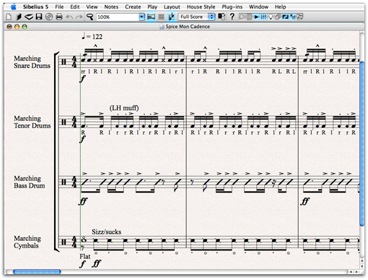Toggle Transposing Score button

171,17
